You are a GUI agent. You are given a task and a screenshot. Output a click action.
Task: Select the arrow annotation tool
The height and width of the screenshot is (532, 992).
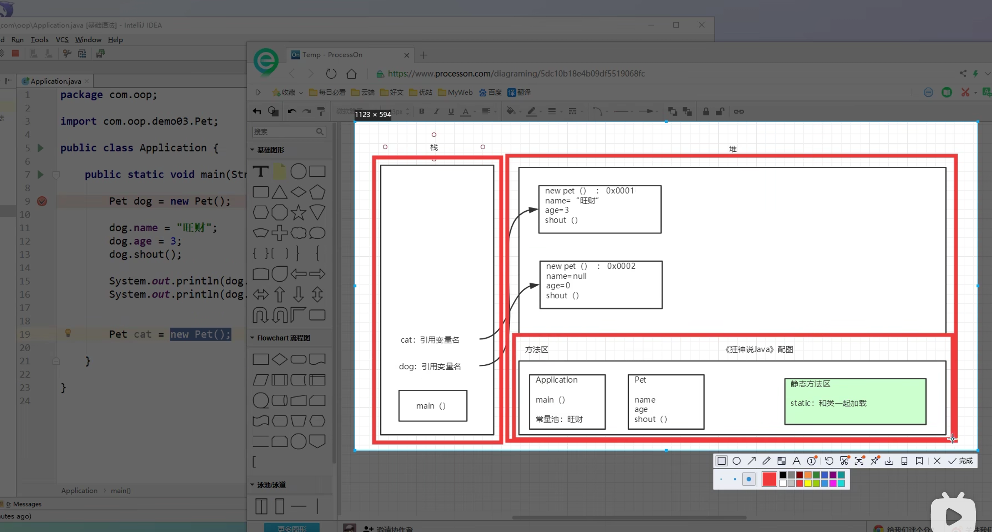point(751,461)
